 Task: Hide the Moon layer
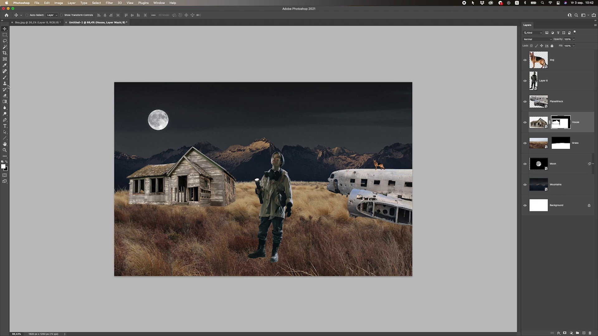point(525,164)
